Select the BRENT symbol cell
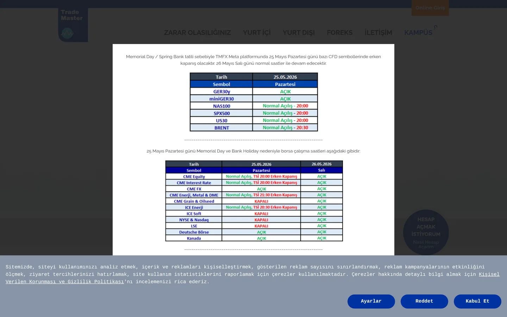The width and height of the screenshot is (507, 317). (221, 128)
